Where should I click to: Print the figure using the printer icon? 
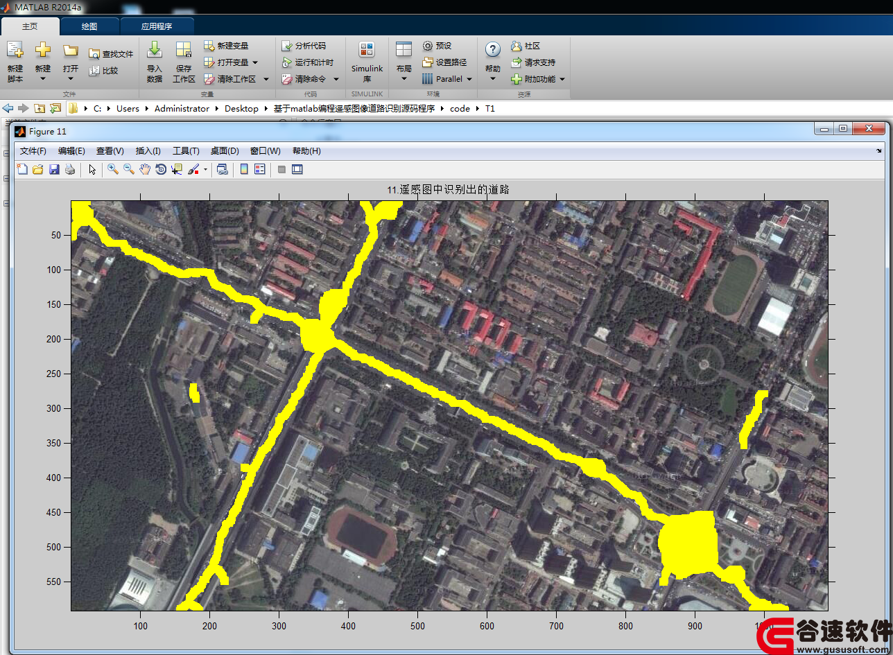(70, 169)
